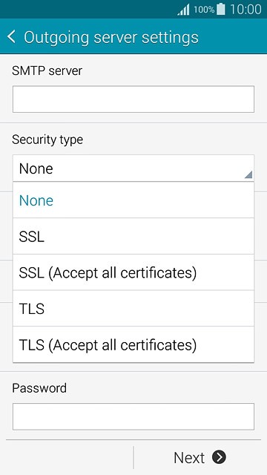
Task: Tap the Security type label
Action: pos(47,140)
